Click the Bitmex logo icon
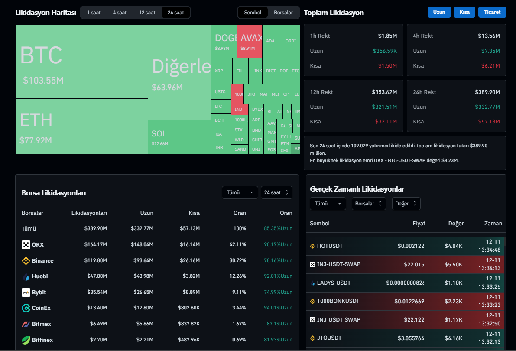Screen dimensions: 516x351 point(26,324)
